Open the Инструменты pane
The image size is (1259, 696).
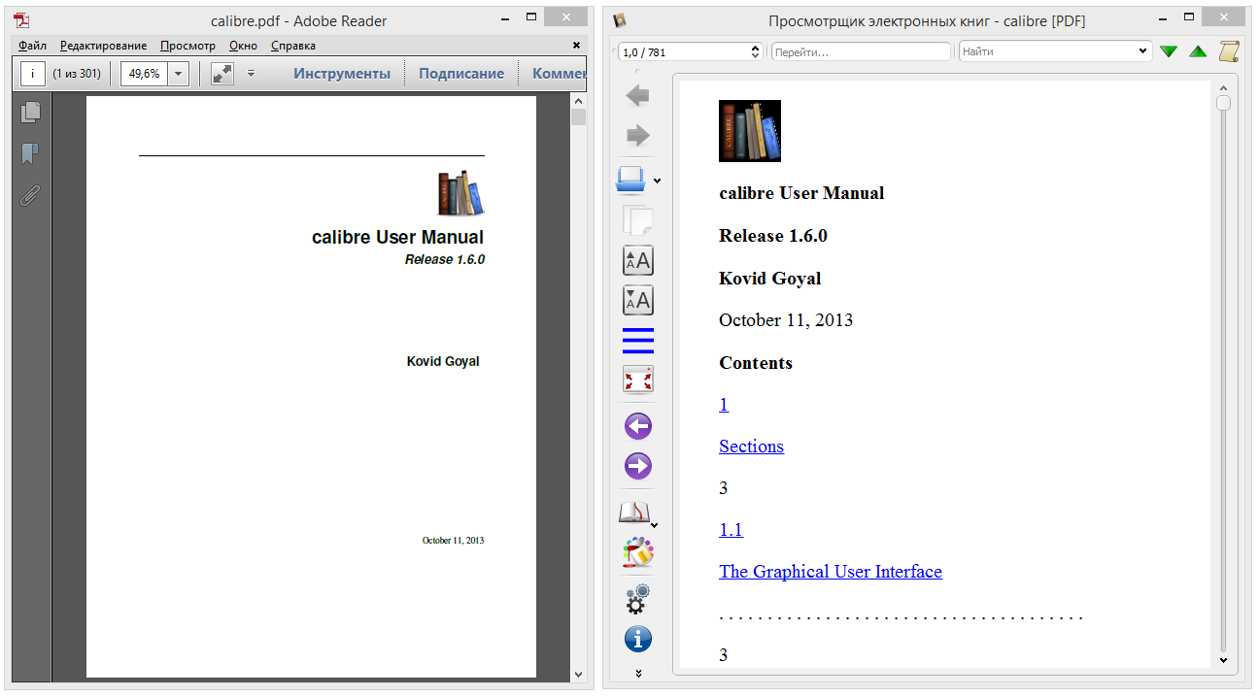pyautogui.click(x=343, y=74)
